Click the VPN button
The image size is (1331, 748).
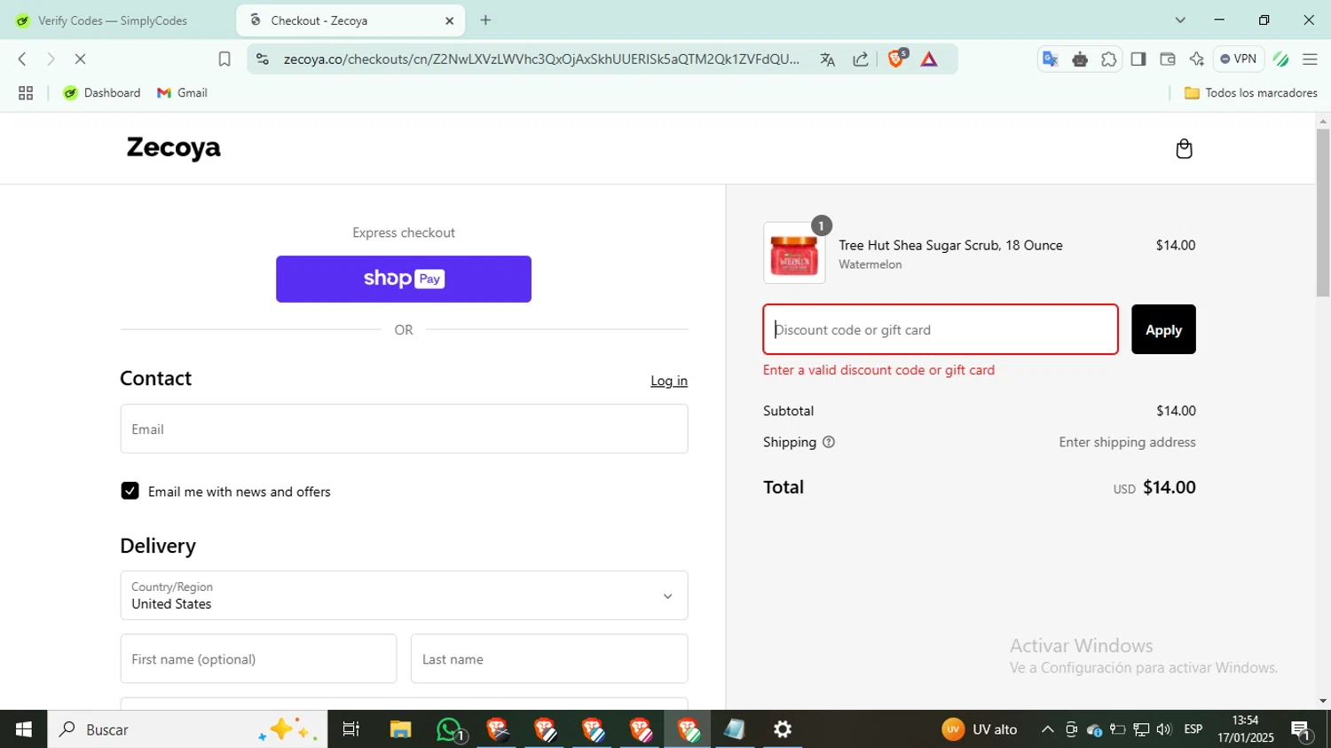[1239, 59]
